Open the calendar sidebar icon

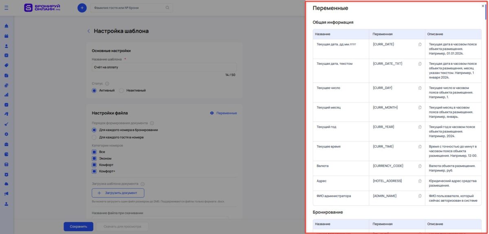point(7,36)
